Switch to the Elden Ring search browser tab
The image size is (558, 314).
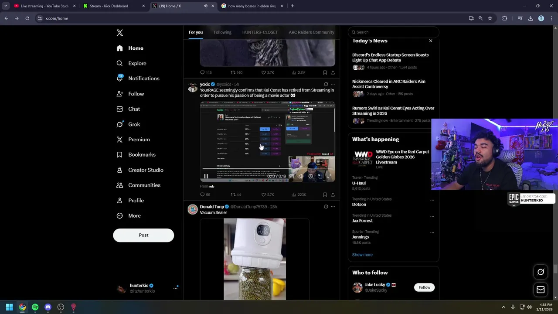[251, 6]
